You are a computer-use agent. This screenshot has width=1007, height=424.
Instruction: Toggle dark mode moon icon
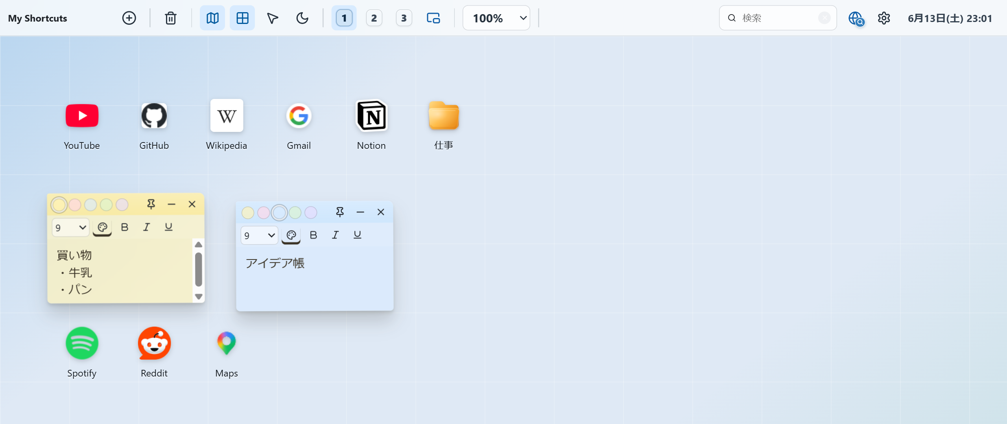point(302,18)
